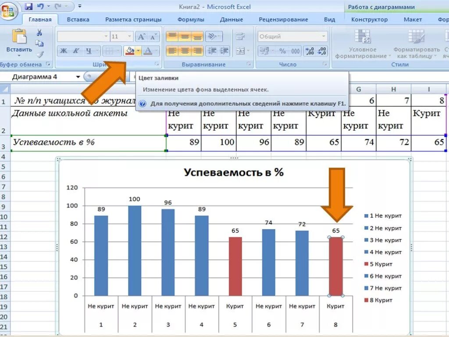Image resolution: width=449 pixels, height=337 pixels.
Task: Toggle middle vertical alignment
Action: coord(185,36)
